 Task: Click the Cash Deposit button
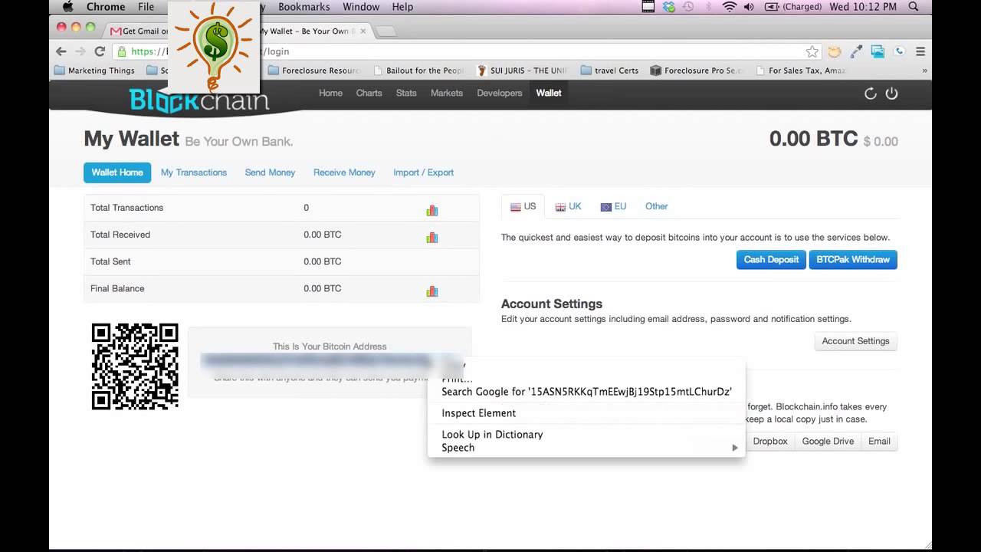(x=771, y=259)
